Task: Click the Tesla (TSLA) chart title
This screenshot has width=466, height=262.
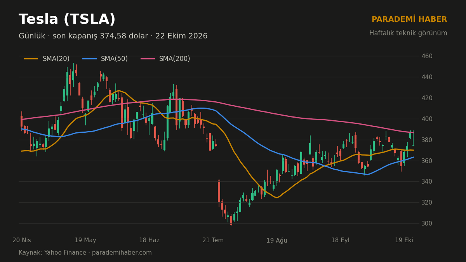Action: click(x=67, y=19)
